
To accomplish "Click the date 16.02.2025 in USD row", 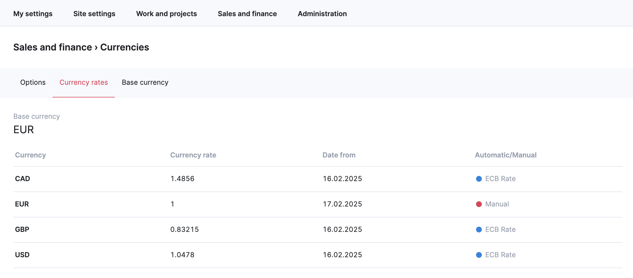I will 342,255.
